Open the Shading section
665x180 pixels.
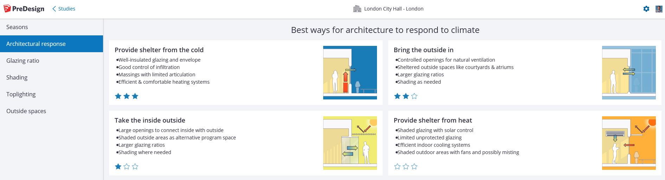pos(17,77)
